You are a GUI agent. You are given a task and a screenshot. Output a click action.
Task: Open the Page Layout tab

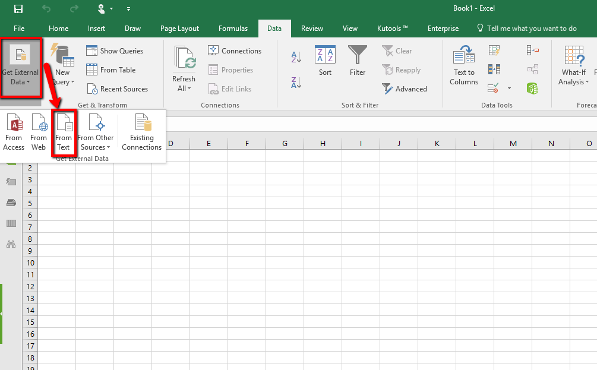click(179, 29)
